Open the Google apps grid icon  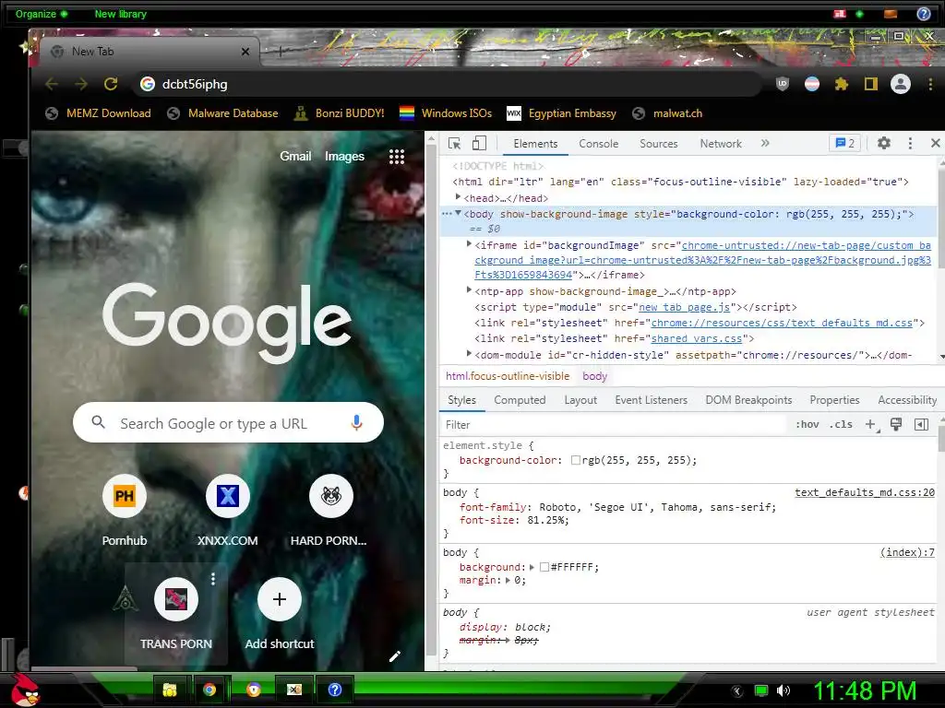397,157
